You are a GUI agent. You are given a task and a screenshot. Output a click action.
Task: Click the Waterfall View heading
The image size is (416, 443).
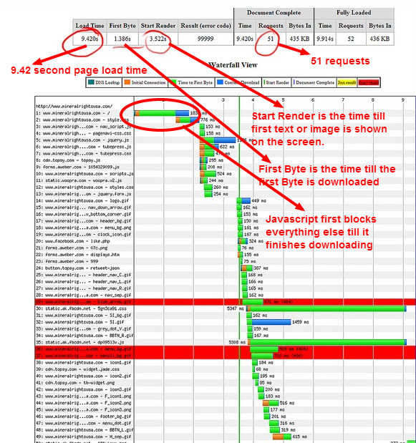click(233, 65)
